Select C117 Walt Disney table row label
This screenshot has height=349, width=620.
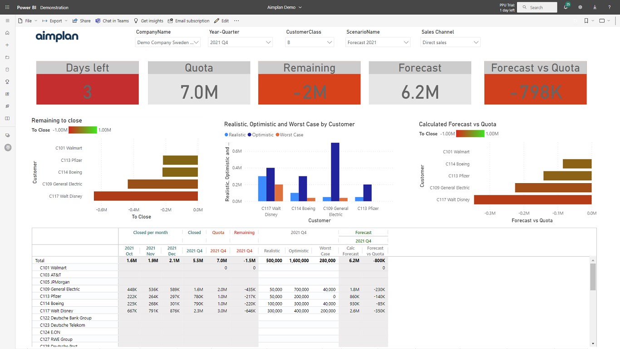[57, 311]
